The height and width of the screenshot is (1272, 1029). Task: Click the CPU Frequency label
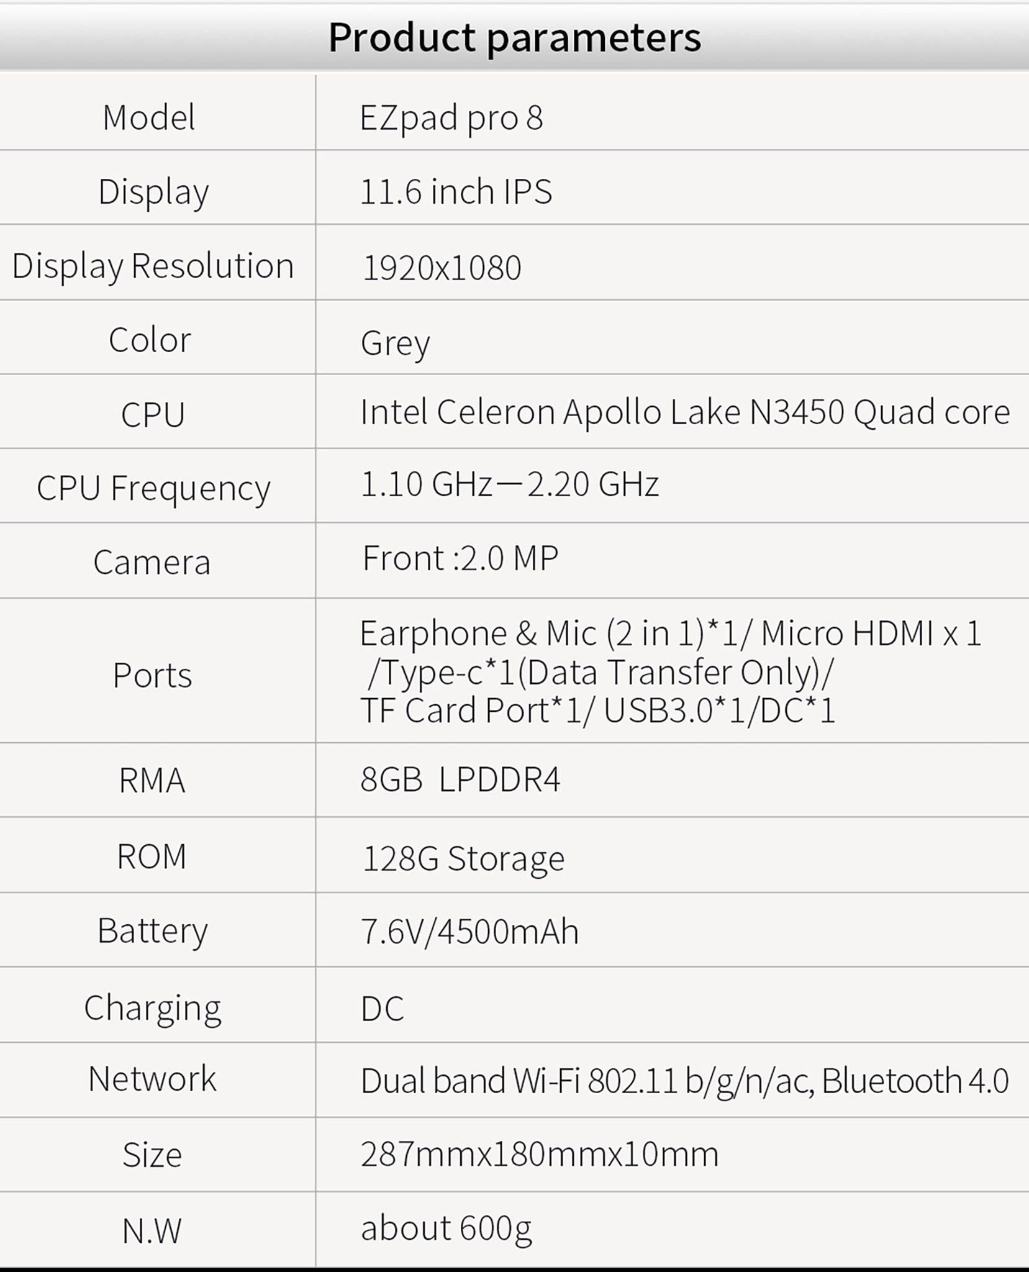tap(153, 488)
